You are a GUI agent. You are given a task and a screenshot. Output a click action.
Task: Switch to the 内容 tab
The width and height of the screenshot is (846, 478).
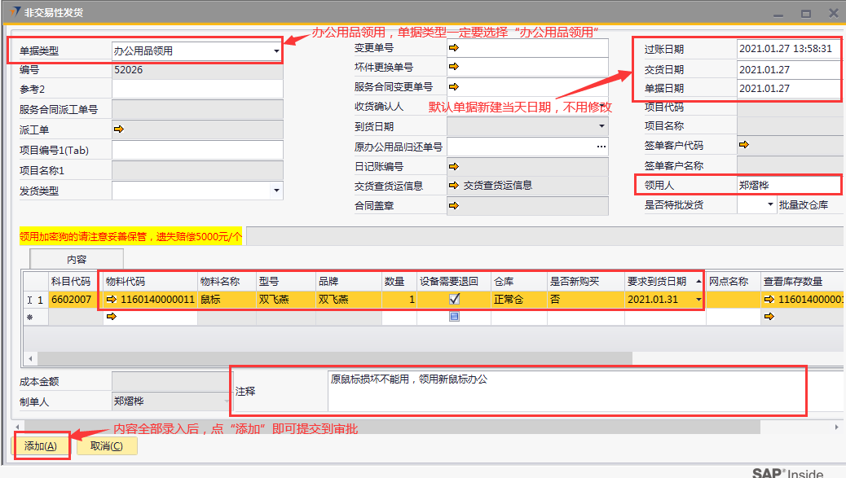click(x=77, y=259)
